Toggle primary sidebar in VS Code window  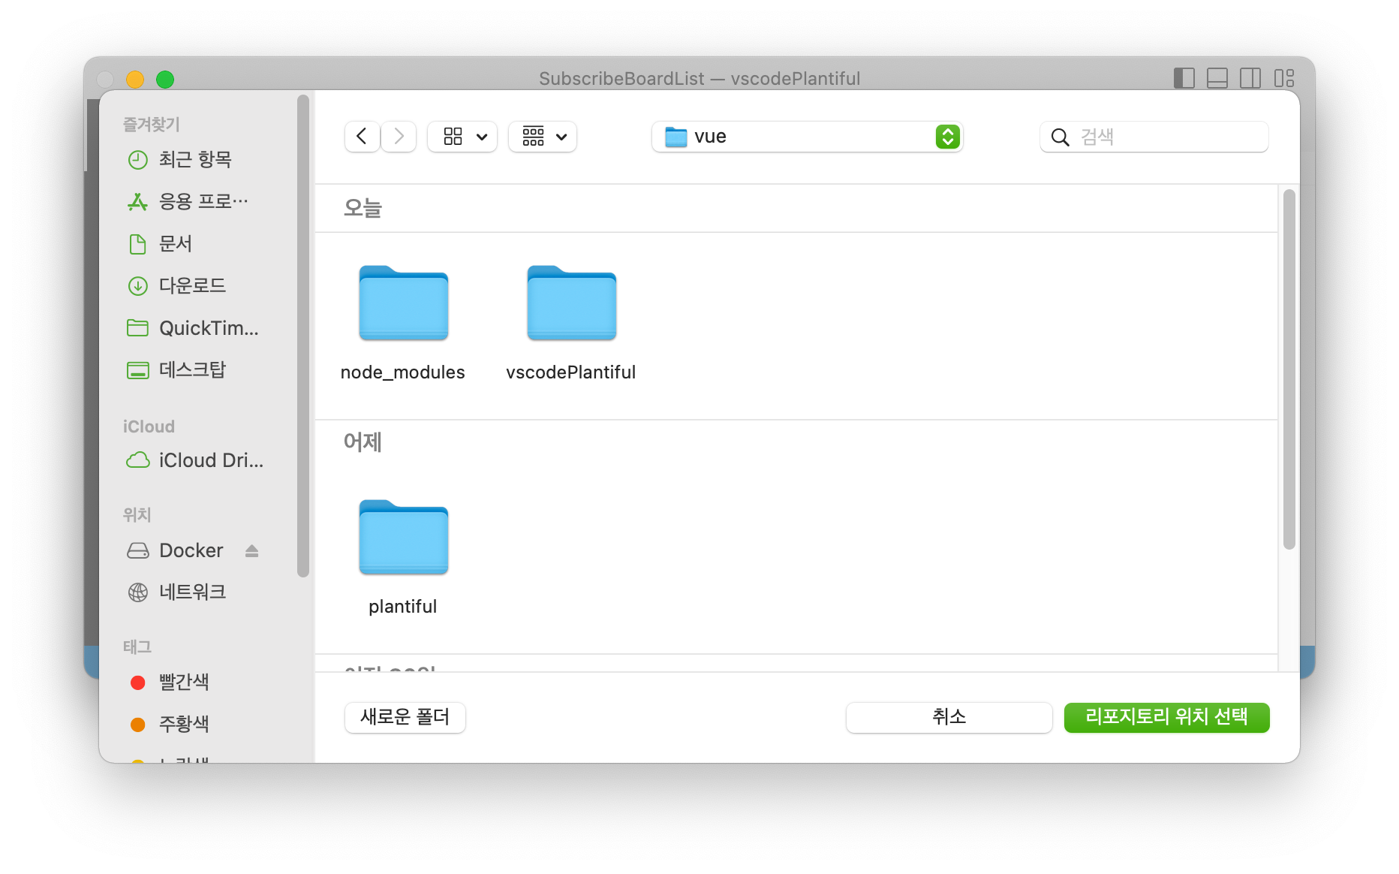1184,78
